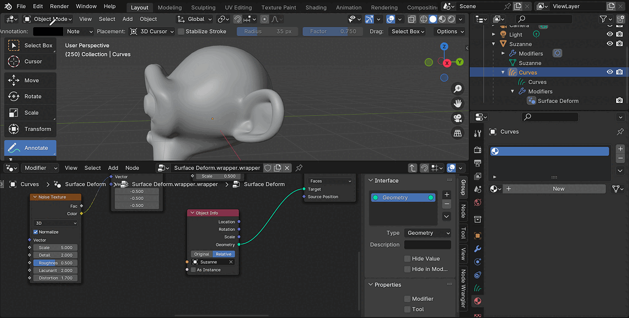This screenshot has width=629, height=318.
Task: Select the Select Box tool
Action: (30, 45)
